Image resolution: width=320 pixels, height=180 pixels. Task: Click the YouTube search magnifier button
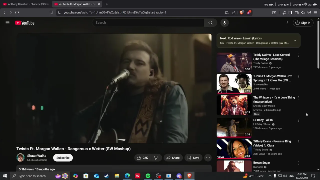(210, 23)
